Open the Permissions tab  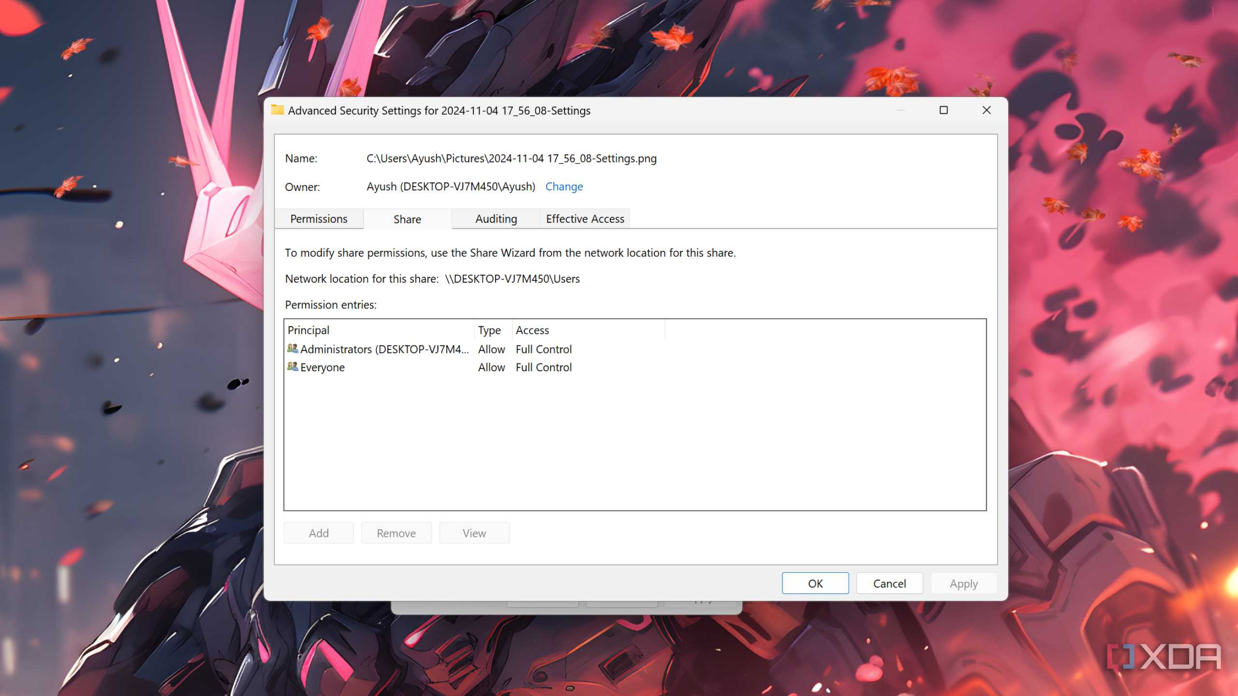tap(319, 219)
